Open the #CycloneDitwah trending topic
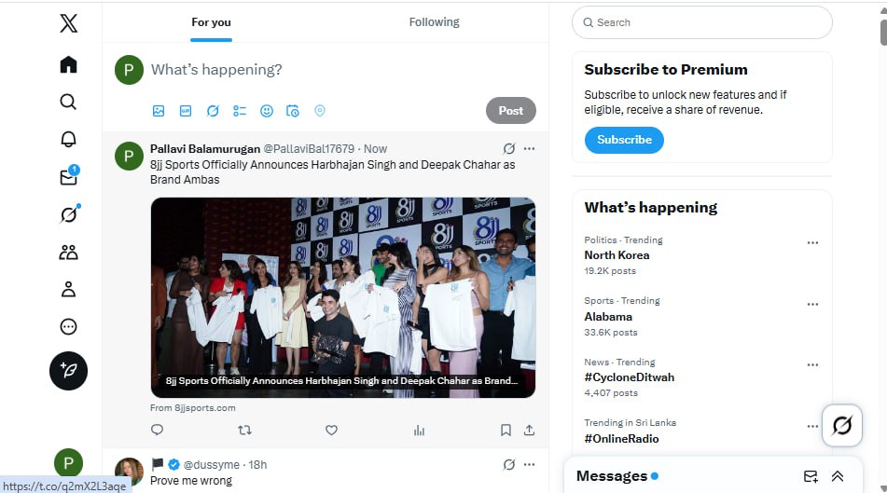 coord(629,377)
